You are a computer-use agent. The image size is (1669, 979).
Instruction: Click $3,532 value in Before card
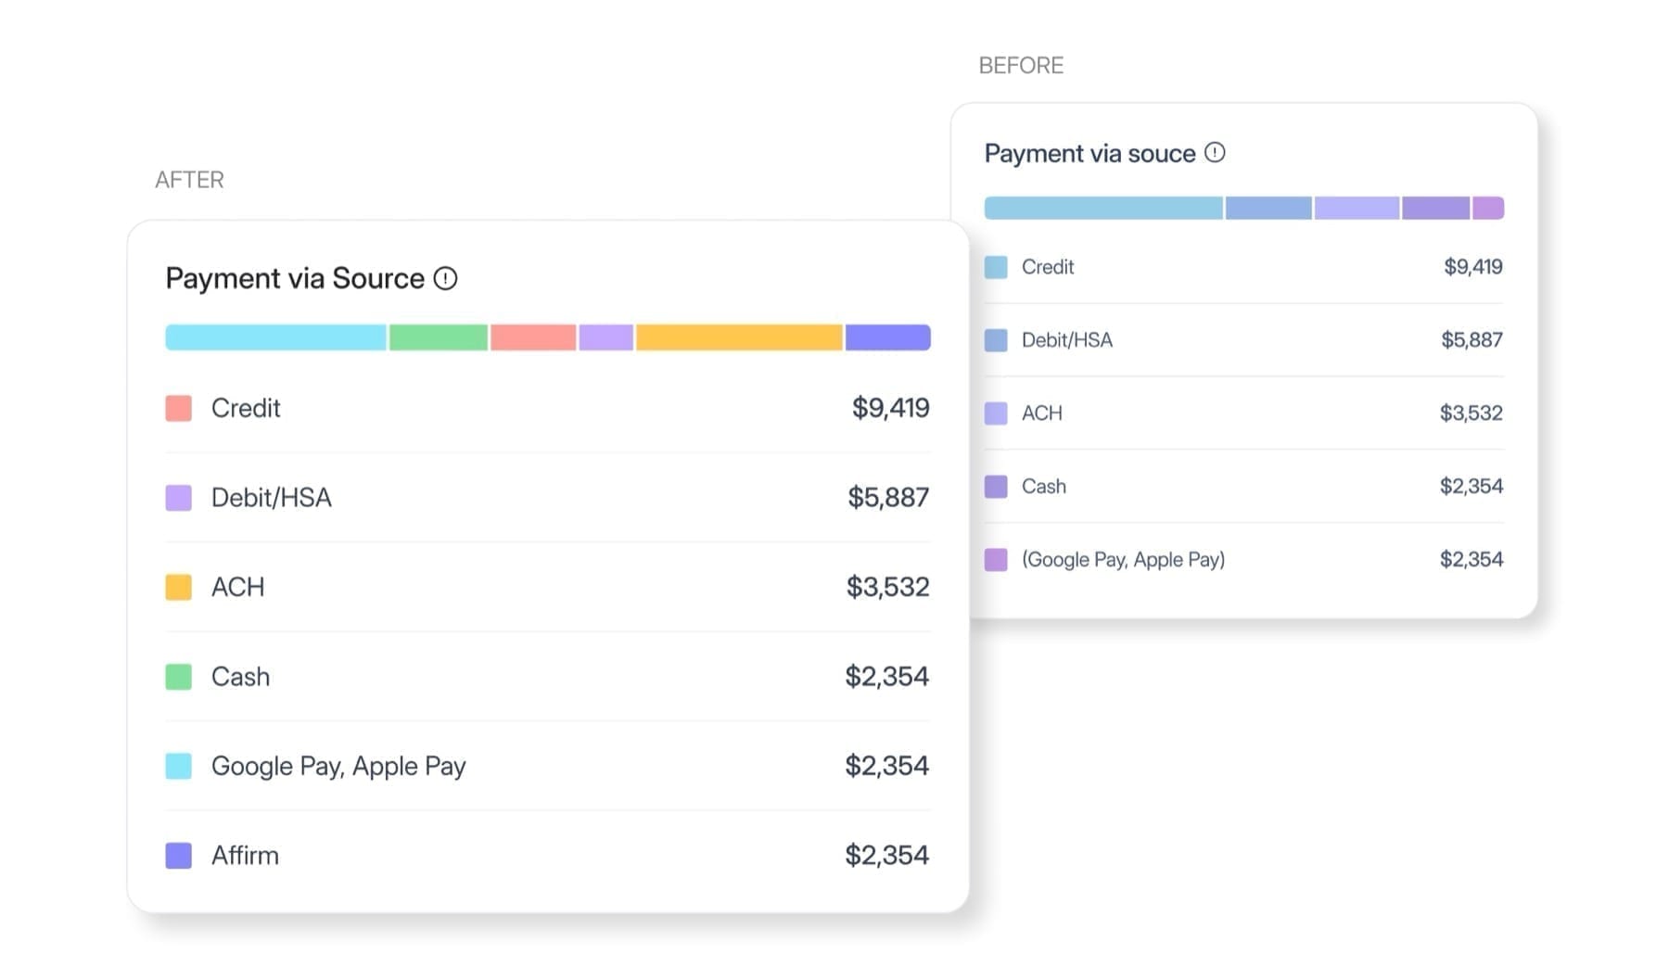click(x=1472, y=413)
